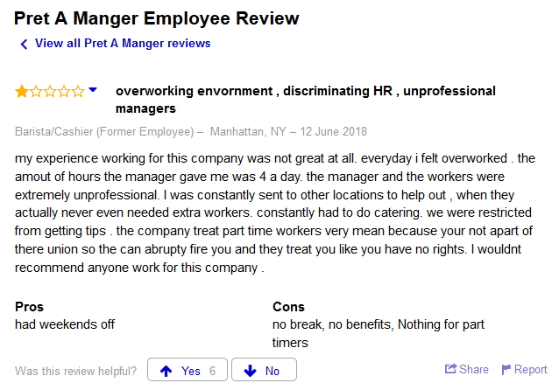
Task: Click the fifth empty rating star
Action: (x=78, y=90)
